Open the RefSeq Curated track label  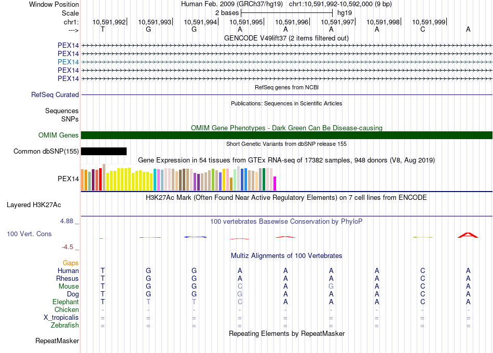pos(55,95)
